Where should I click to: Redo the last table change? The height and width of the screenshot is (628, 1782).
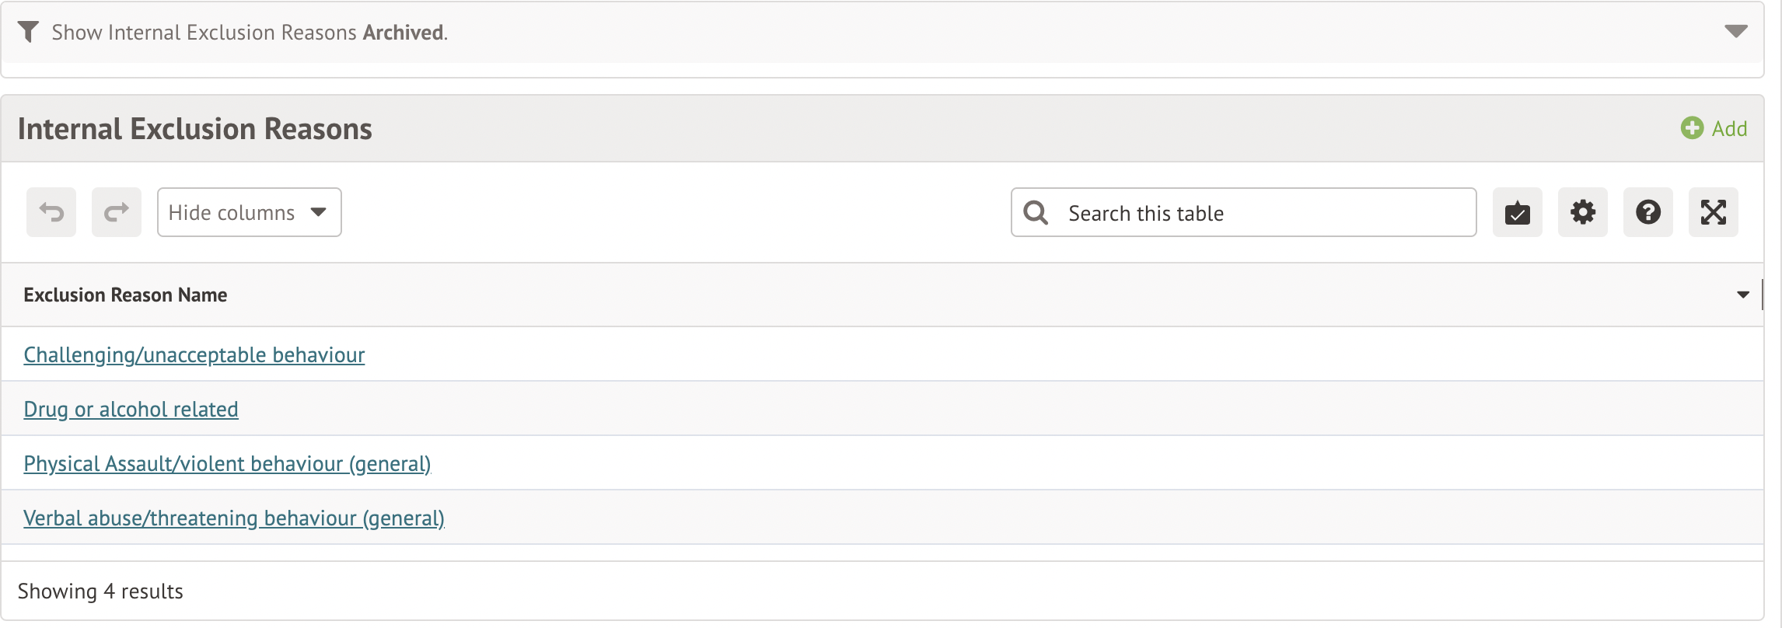pos(117,212)
